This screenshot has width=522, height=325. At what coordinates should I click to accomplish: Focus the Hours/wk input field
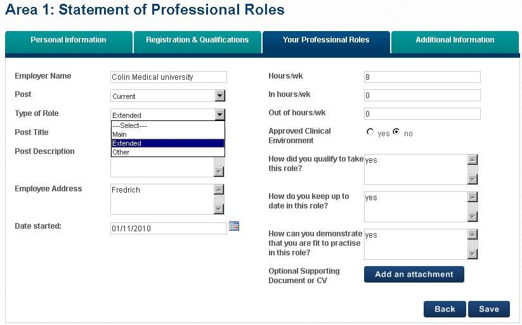422,77
